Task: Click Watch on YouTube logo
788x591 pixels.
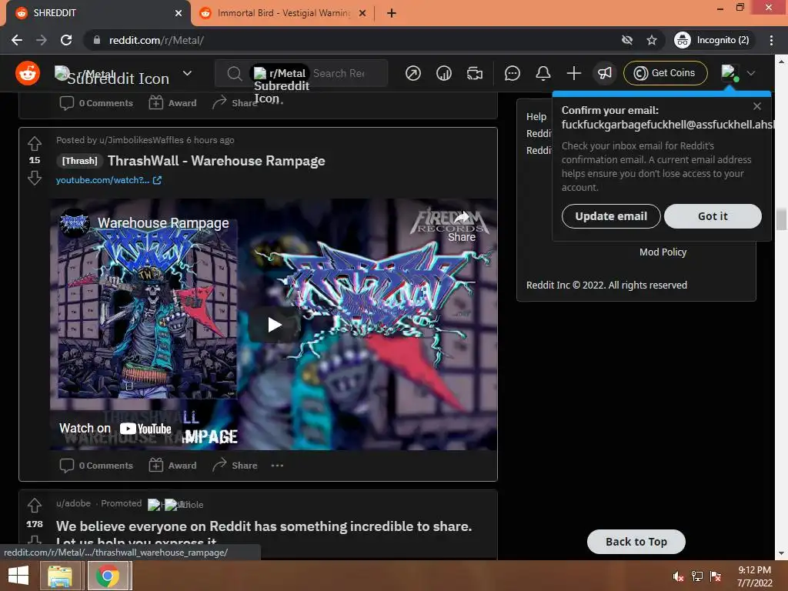Action: (x=145, y=429)
